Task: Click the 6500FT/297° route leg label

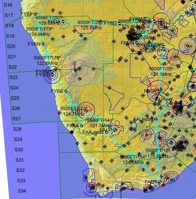Action: click(49, 18)
